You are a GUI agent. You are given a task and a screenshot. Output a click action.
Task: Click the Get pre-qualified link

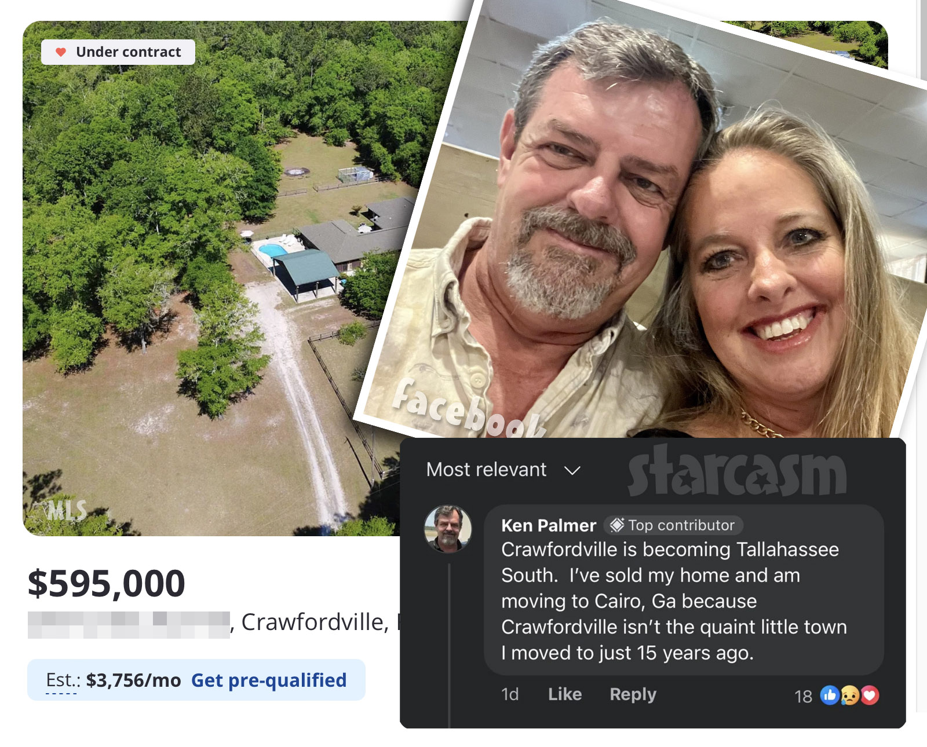coord(269,680)
